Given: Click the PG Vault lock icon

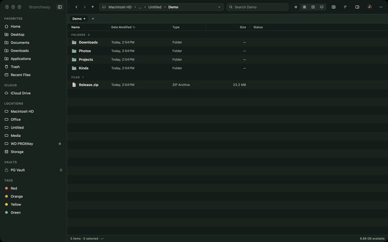Looking at the screenshot, I should 61,170.
